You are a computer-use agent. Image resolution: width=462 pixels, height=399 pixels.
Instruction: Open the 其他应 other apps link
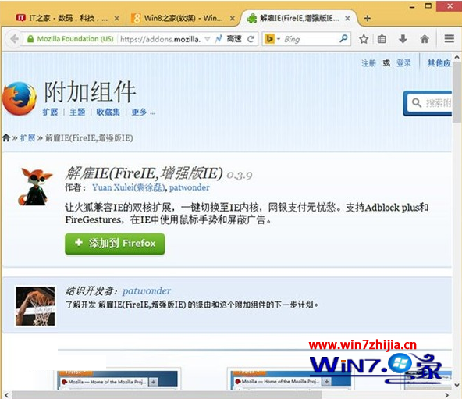pyautogui.click(x=439, y=62)
